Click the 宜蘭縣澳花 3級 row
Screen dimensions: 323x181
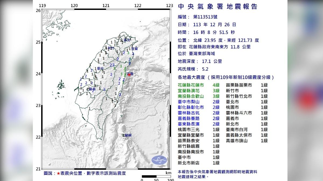pos(199,91)
